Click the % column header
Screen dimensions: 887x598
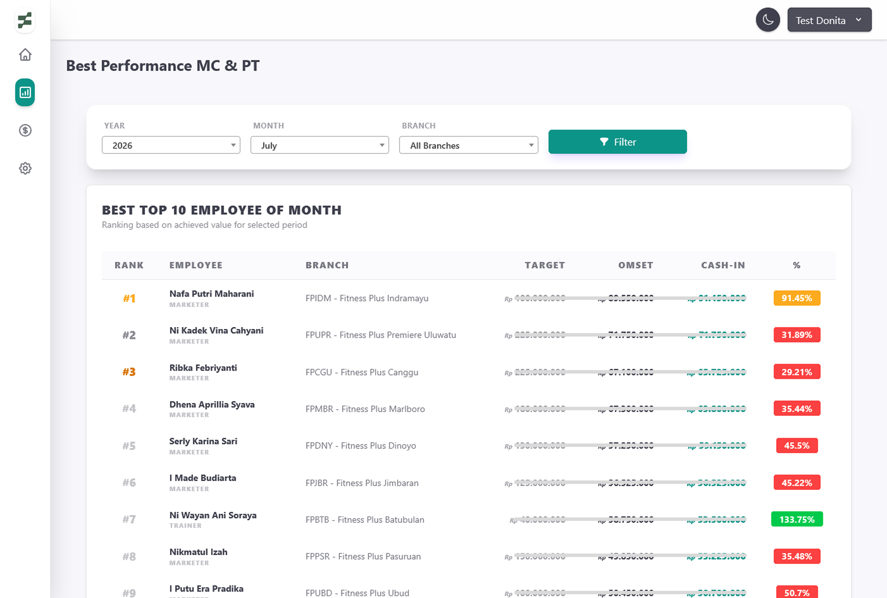[797, 265]
